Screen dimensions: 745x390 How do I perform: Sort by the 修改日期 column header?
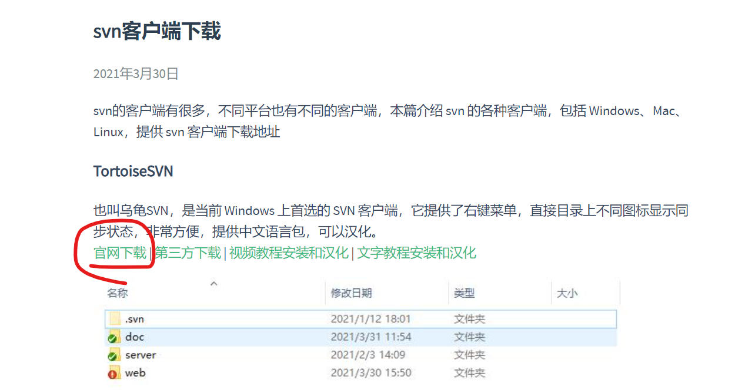pyautogui.click(x=351, y=293)
